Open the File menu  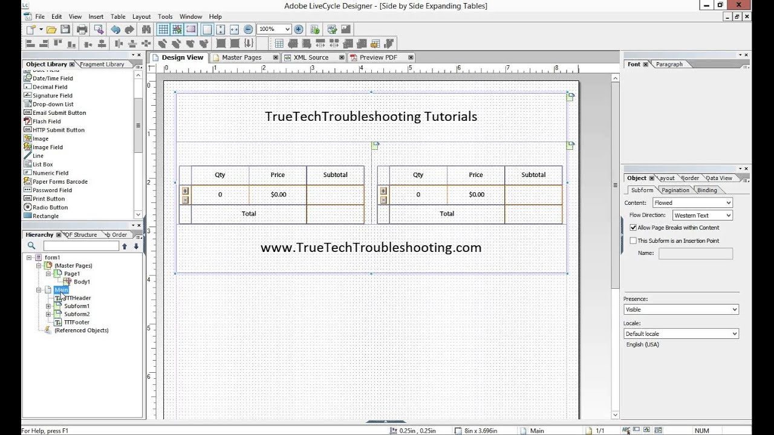[x=40, y=16]
